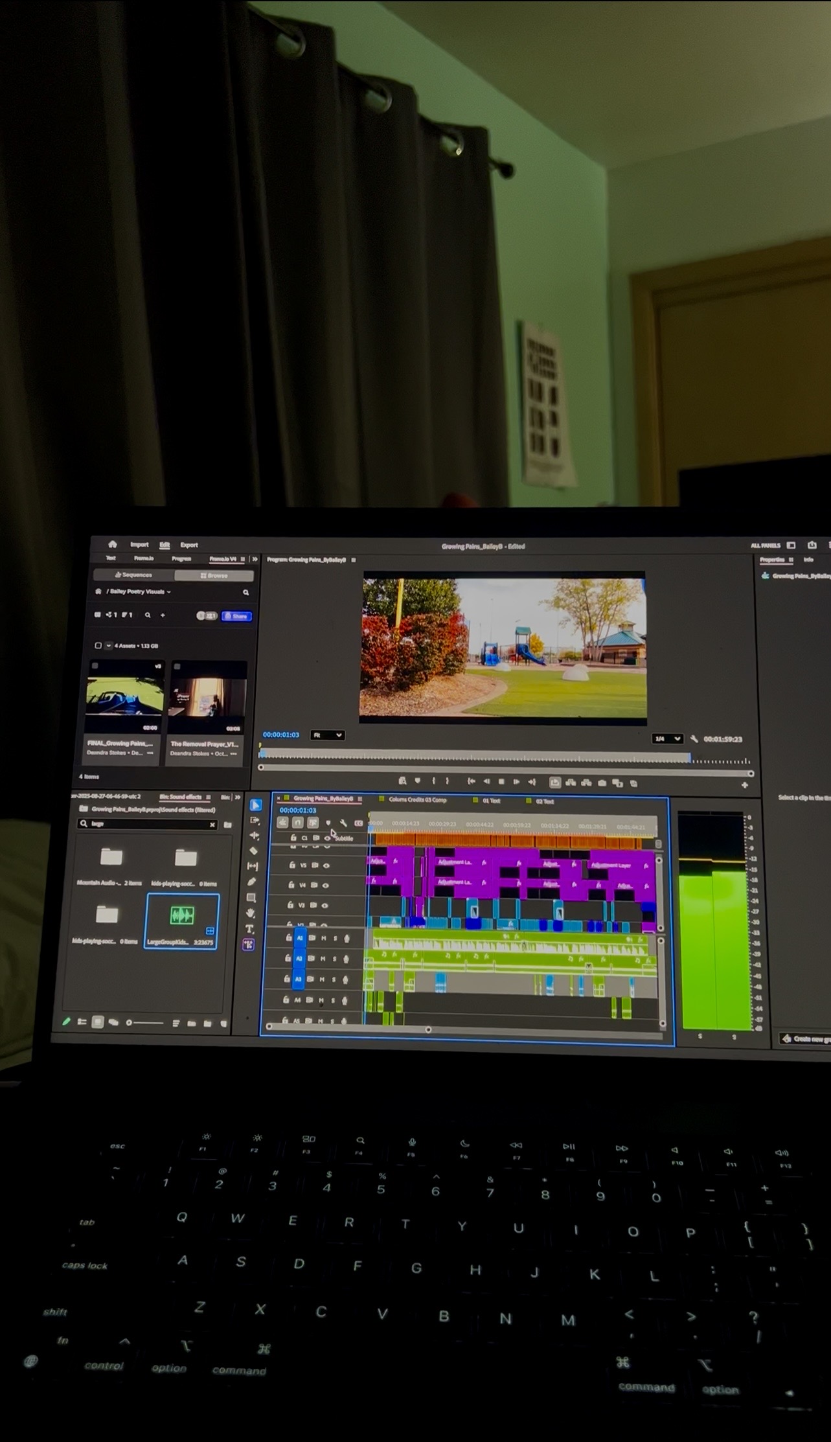Switch to the 02 Text sequence tab
This screenshot has height=1442, width=831.
coord(544,801)
